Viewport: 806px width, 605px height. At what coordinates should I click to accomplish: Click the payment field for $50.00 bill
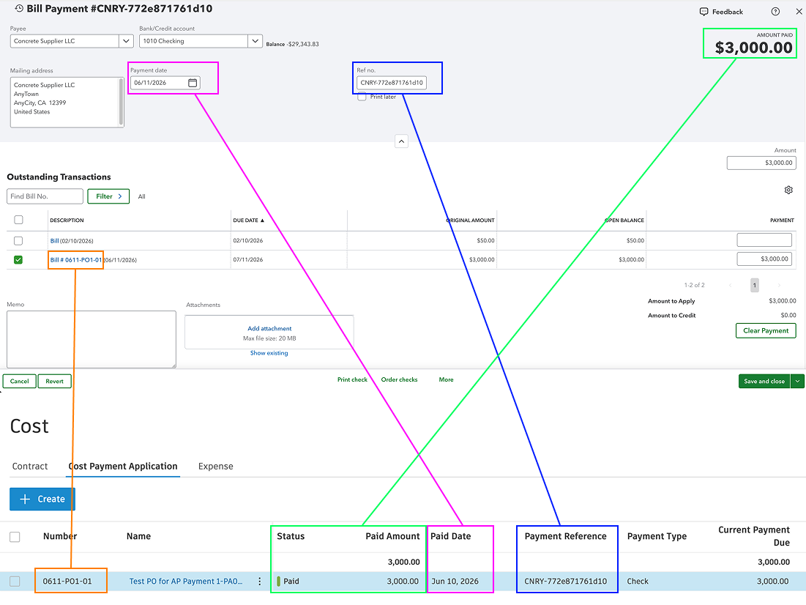pos(764,240)
